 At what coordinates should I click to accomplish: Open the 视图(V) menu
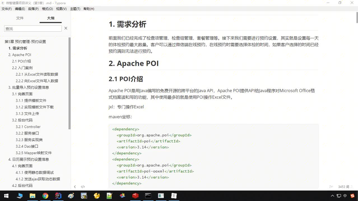click(61, 9)
